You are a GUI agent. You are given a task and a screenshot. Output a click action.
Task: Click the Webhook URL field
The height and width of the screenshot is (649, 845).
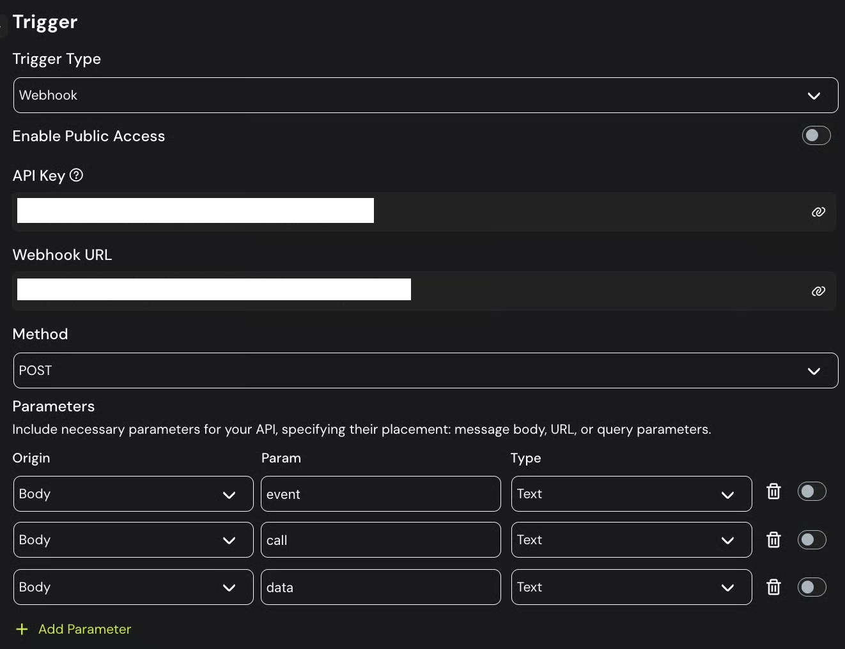409,291
